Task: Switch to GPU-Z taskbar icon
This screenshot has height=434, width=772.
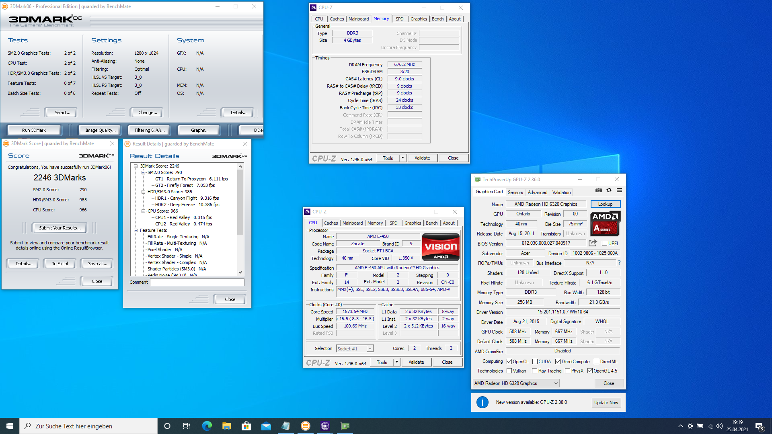Action: (x=345, y=426)
